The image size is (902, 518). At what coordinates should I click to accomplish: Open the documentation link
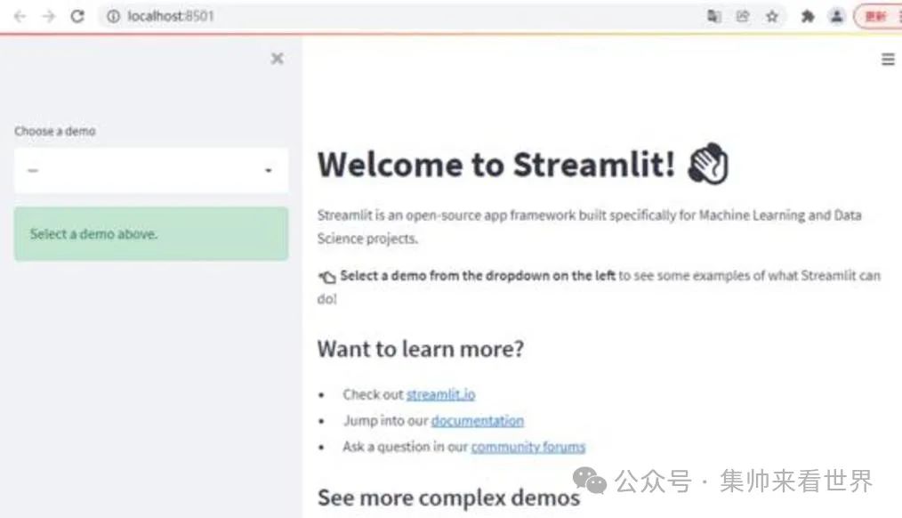point(478,421)
